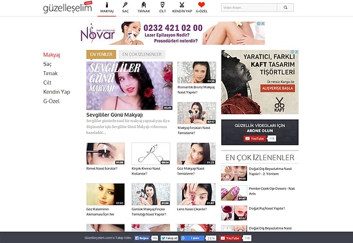Screen dimensions: 353x243
Task: Select the Saç hairbrush icon in top navigation
Action: click(x=125, y=4)
